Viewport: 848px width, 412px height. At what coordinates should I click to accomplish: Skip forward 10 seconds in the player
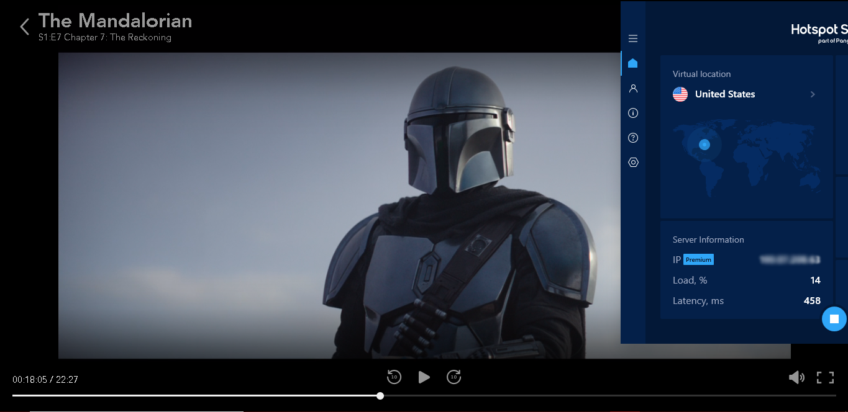pyautogui.click(x=454, y=377)
